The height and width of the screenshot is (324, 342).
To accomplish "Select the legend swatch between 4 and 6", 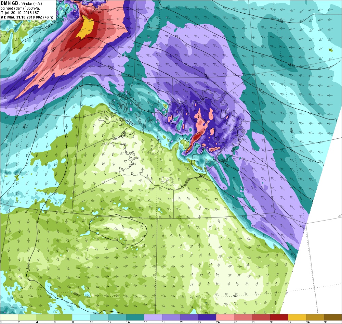I will (x=45, y=317).
